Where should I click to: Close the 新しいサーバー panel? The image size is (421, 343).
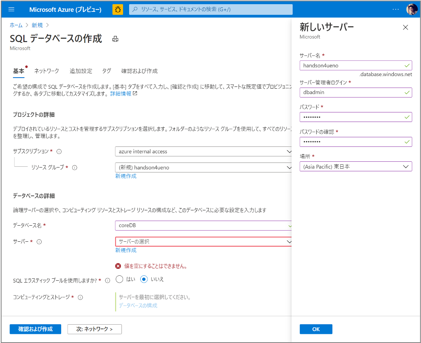click(405, 28)
